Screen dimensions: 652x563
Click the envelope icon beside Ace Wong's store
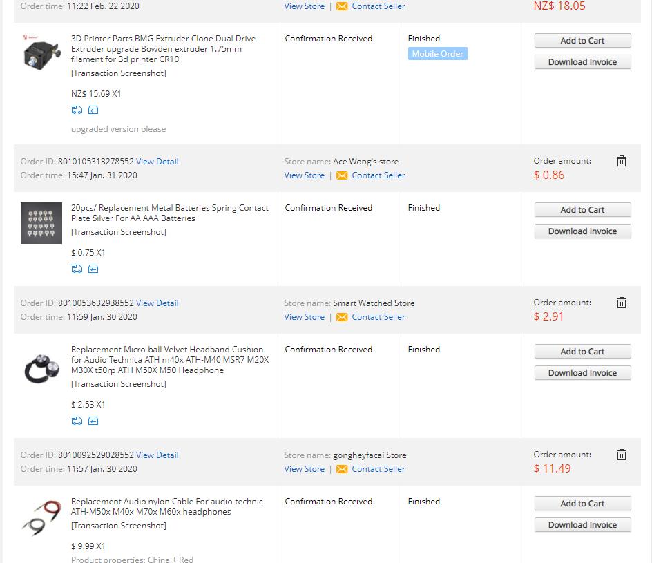pos(342,175)
